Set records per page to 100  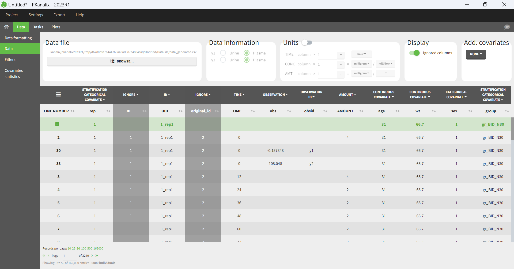click(84, 248)
